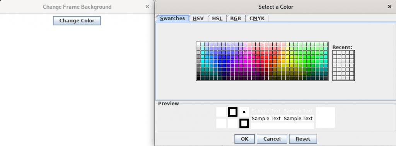The height and width of the screenshot is (146, 396).
Task: Click the first cell of the Recent swatches grid
Action: 335,53
